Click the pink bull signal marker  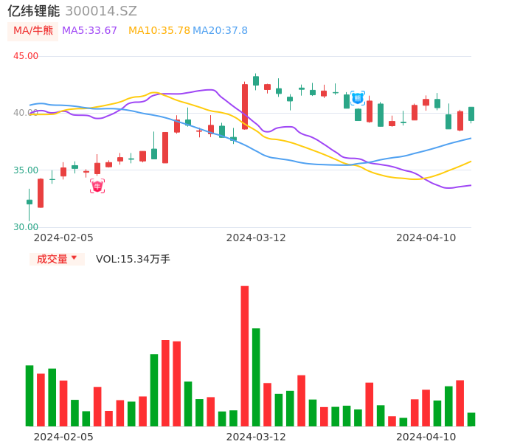click(x=97, y=186)
